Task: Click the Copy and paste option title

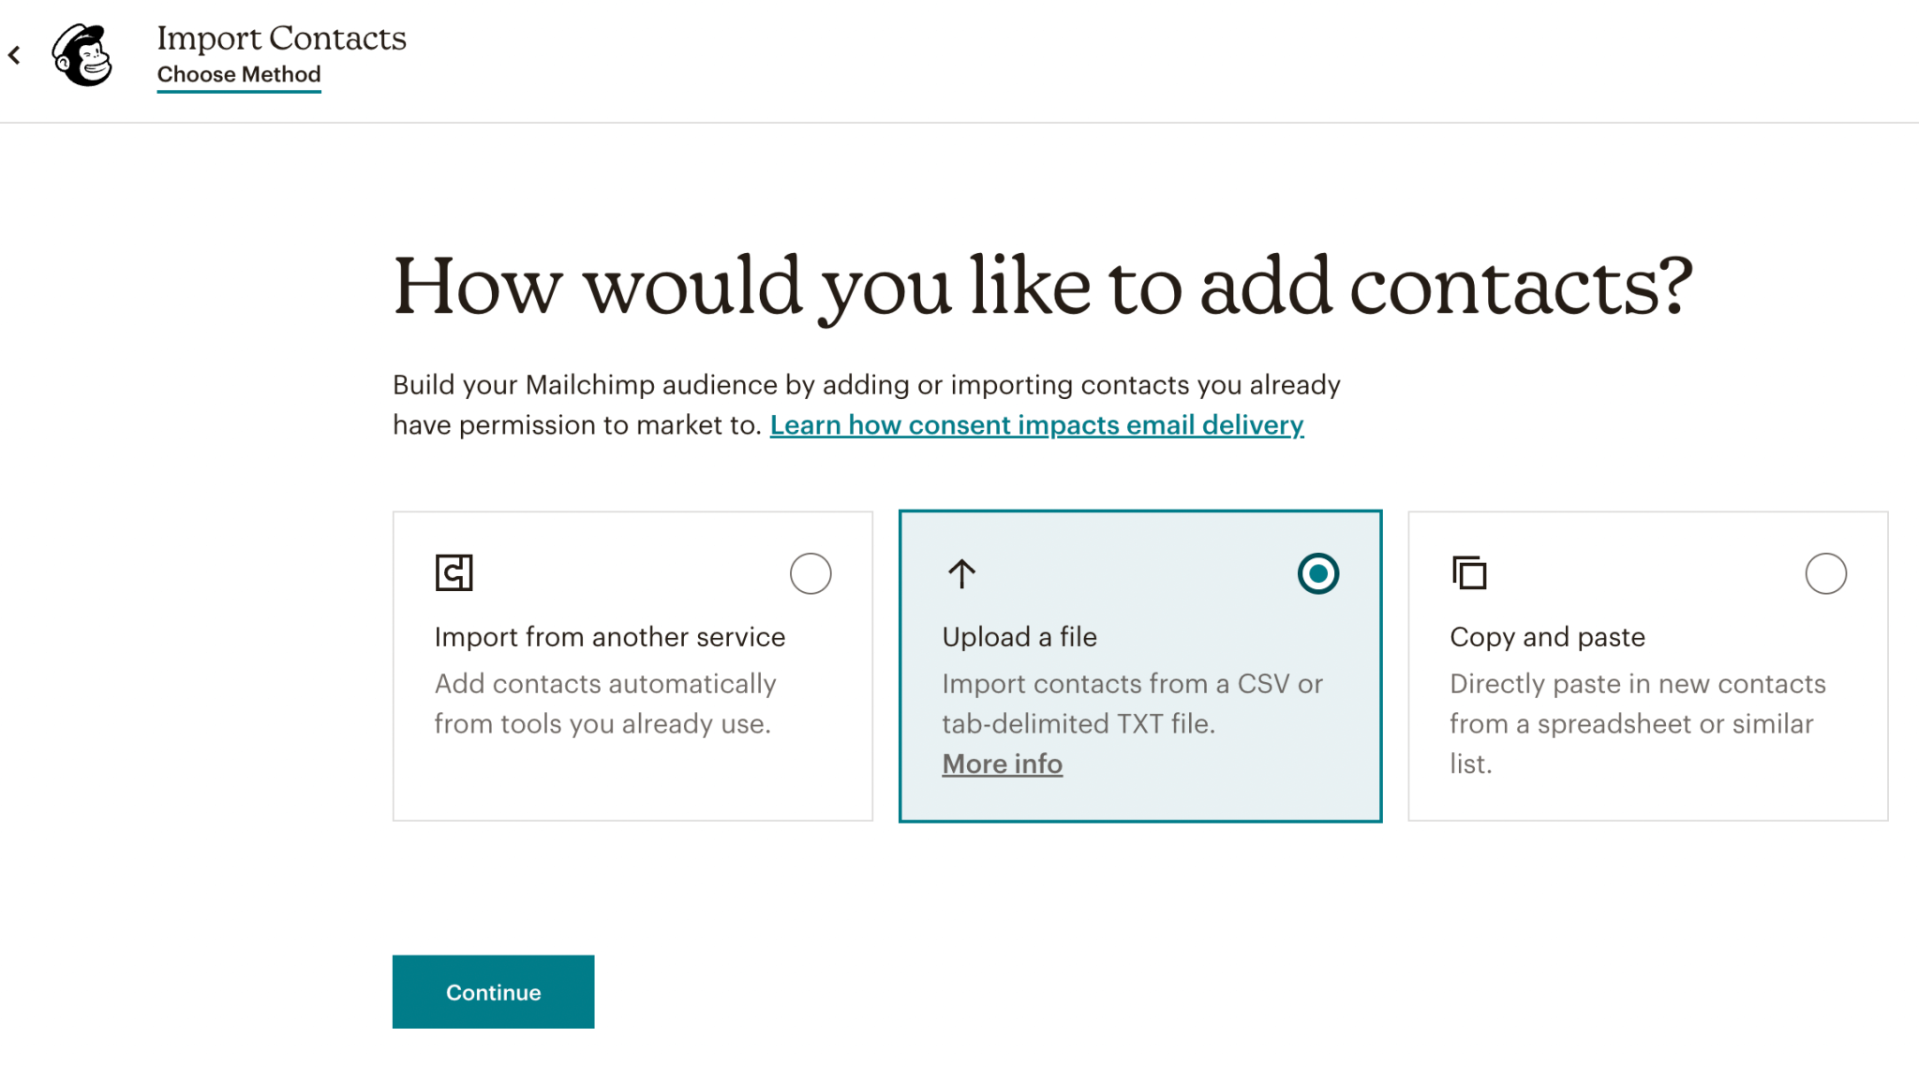Action: coord(1547,636)
